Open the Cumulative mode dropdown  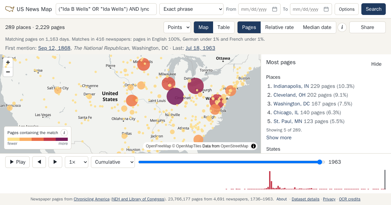point(113,162)
